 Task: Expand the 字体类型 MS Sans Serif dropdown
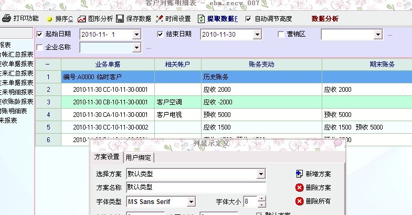point(192,201)
